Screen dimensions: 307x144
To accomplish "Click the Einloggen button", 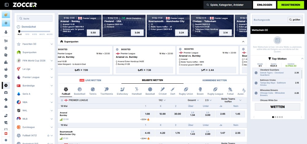I will (264, 5).
